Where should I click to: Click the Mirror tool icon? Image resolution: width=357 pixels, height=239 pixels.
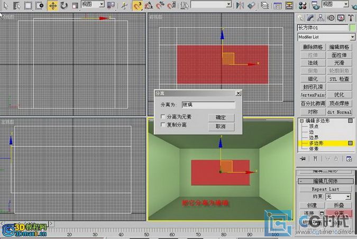coord(240,5)
